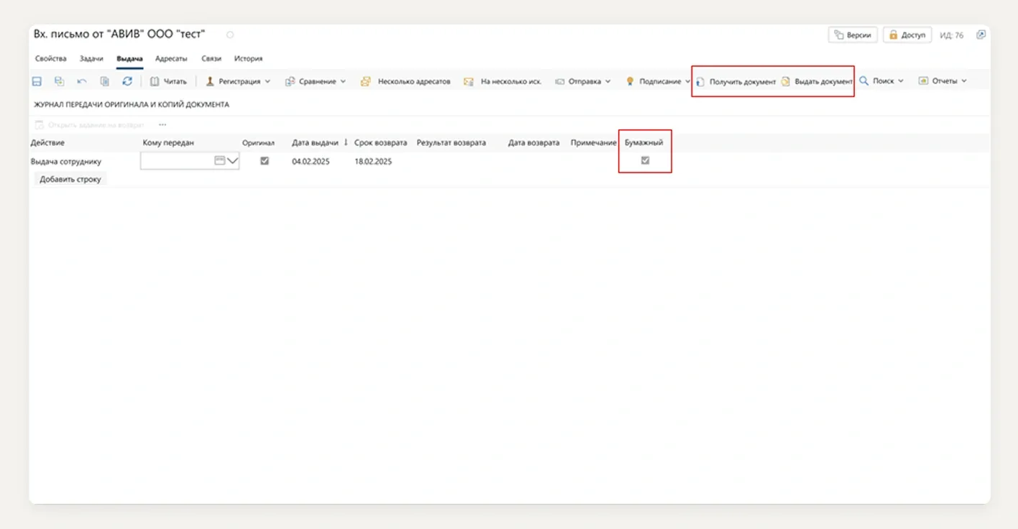Click the Добавить строку button
Screen dimensions: 1018x529
[x=70, y=179]
